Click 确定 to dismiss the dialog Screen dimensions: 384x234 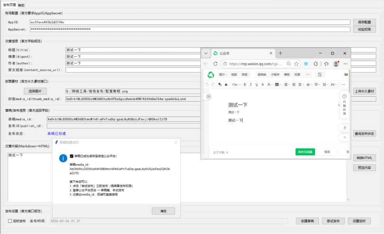[163, 211]
